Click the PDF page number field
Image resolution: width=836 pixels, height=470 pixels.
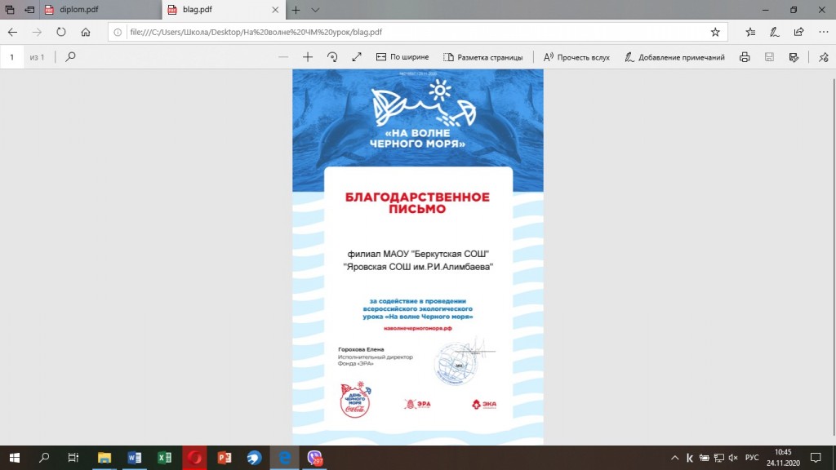point(13,57)
